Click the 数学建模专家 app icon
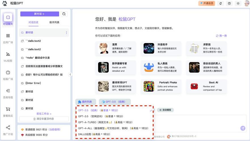The width and height of the screenshot is (250, 141). (103, 67)
